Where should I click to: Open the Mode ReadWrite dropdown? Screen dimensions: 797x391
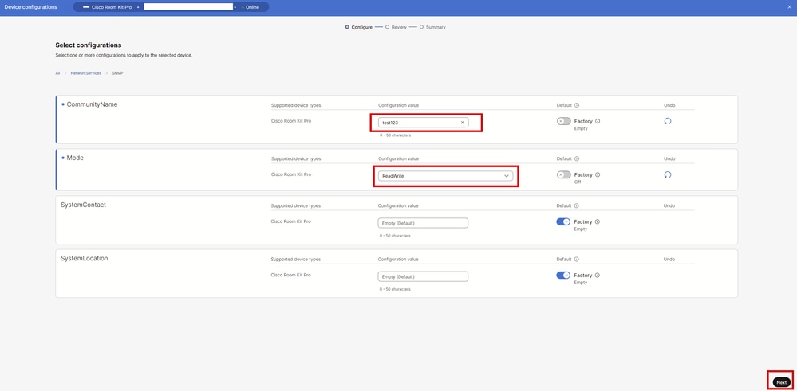(445, 175)
